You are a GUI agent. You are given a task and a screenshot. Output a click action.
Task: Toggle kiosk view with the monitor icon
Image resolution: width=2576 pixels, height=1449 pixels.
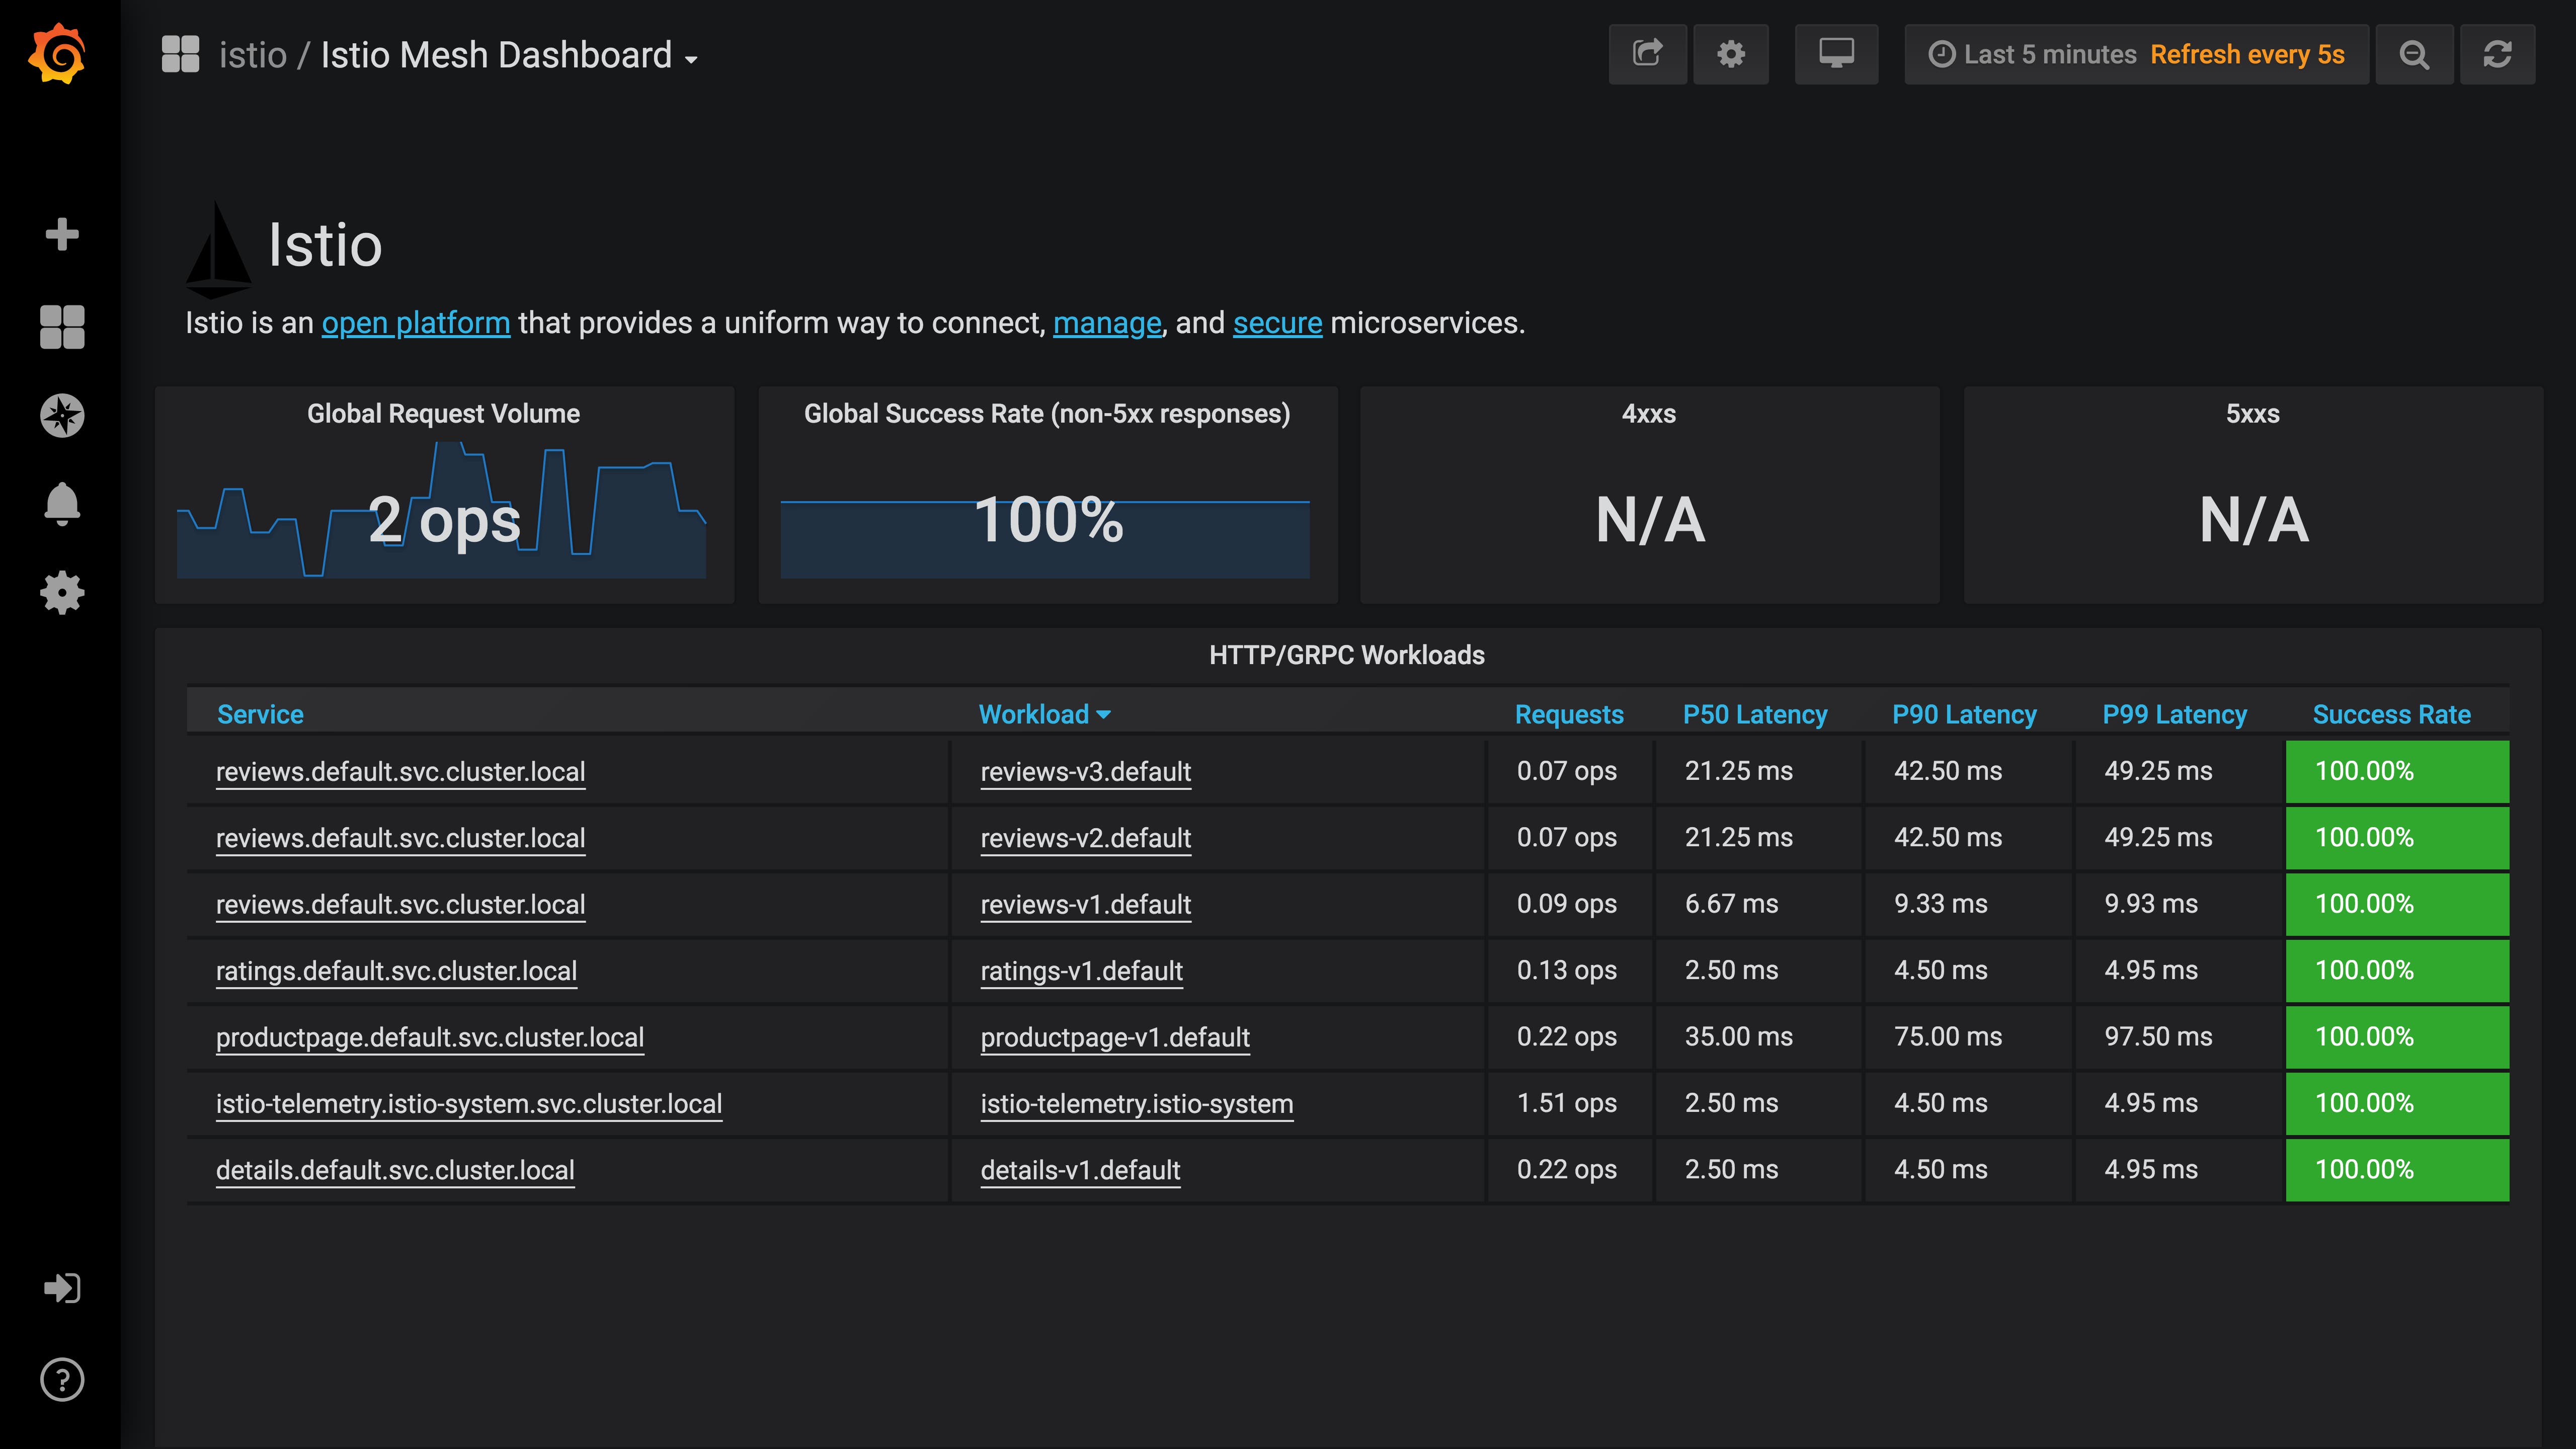1836,54
